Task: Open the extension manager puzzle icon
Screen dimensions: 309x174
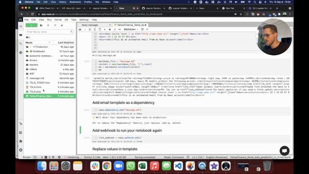Action: [21, 141]
